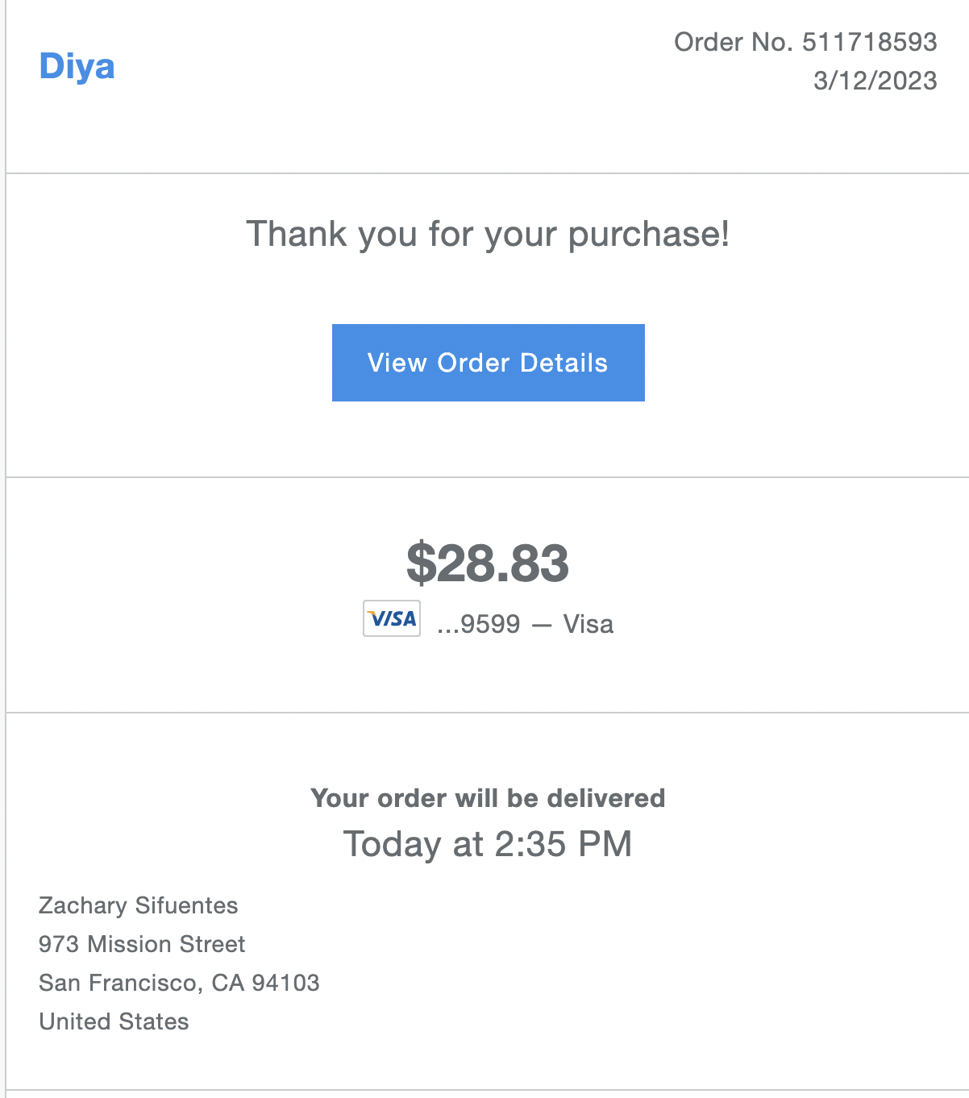
Task: Click the San Francisco, CA 94103 line
Action: tap(179, 983)
